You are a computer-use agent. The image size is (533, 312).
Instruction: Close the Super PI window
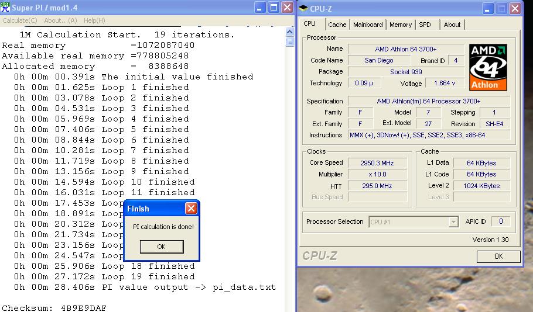coord(288,8)
